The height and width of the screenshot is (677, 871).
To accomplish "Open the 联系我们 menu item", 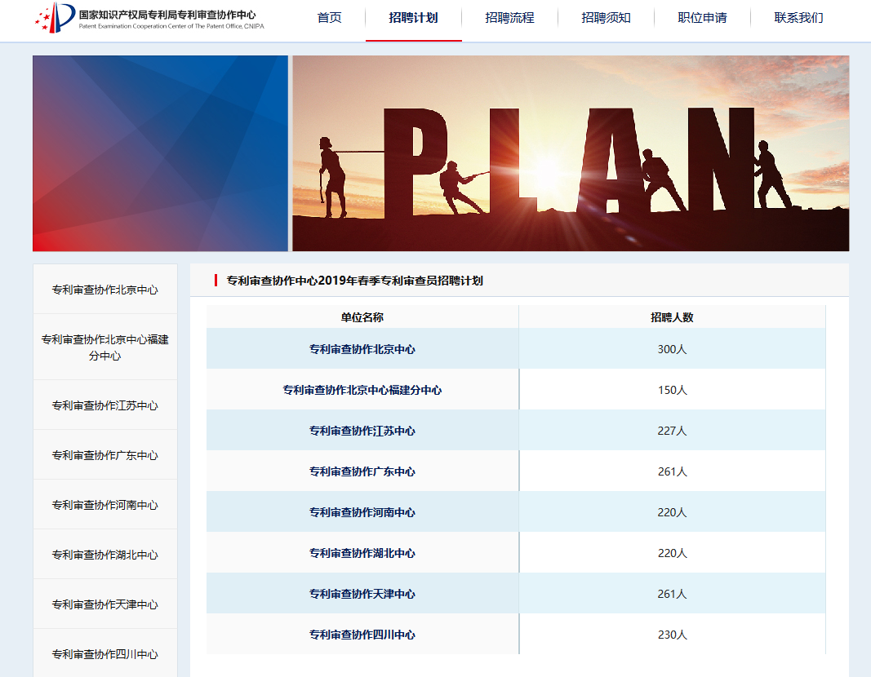I will [799, 18].
